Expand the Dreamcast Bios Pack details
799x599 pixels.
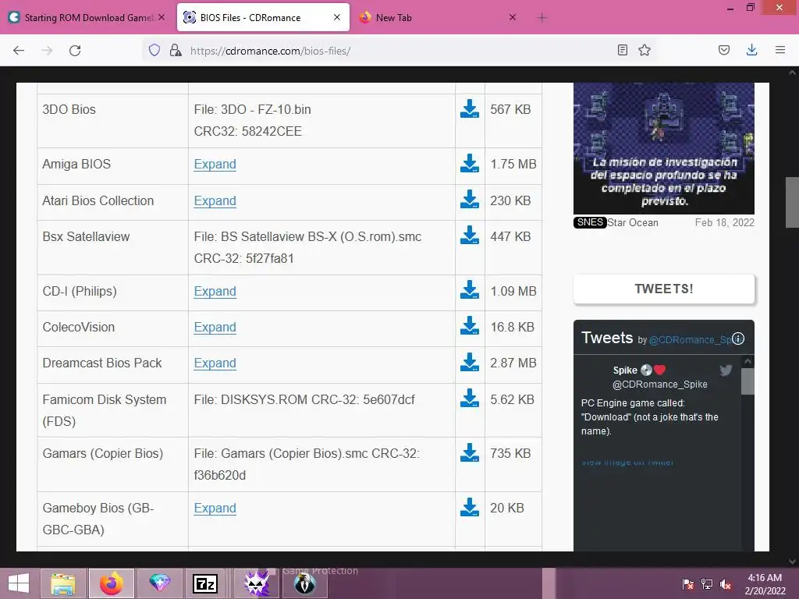215,363
